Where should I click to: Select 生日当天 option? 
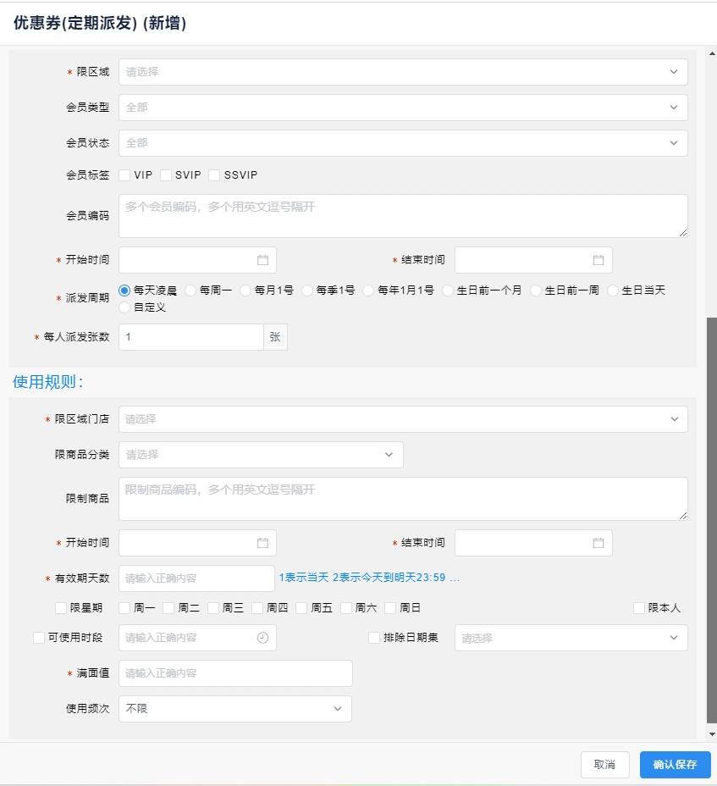coord(613,291)
